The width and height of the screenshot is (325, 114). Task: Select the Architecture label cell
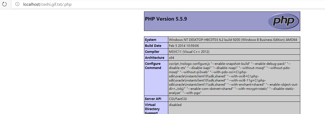(x=156, y=58)
